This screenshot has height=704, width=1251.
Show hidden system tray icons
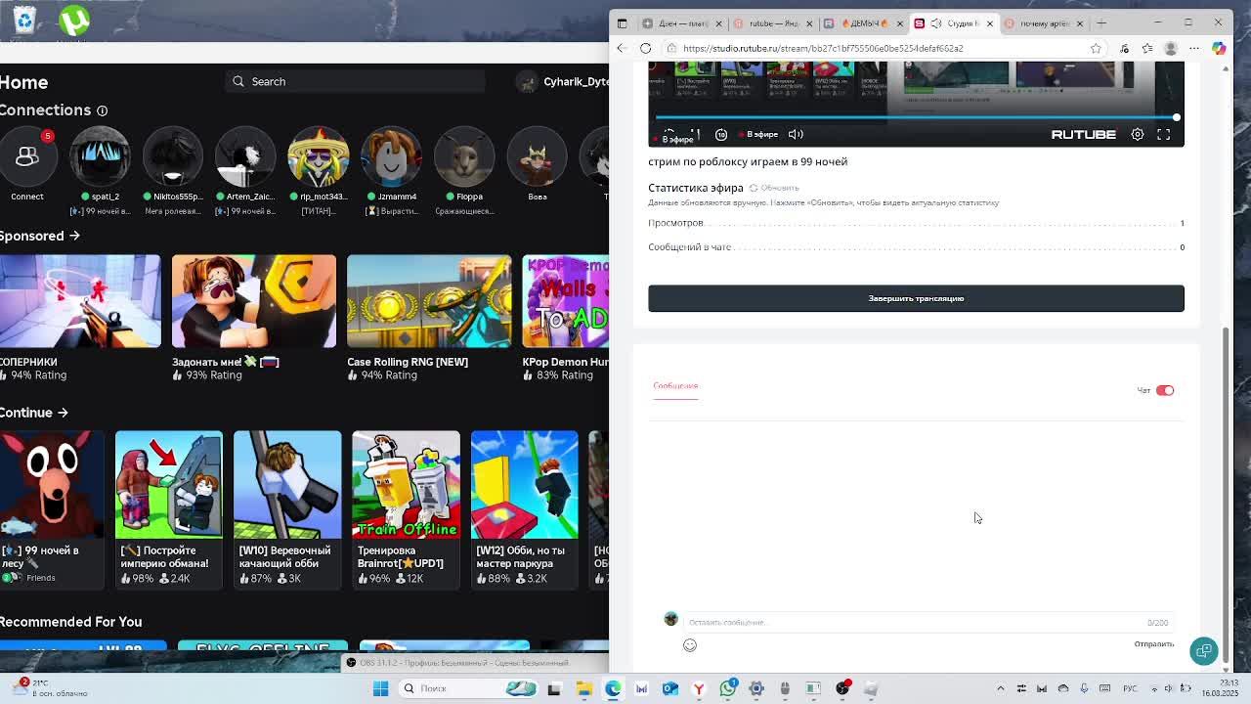(1000, 688)
